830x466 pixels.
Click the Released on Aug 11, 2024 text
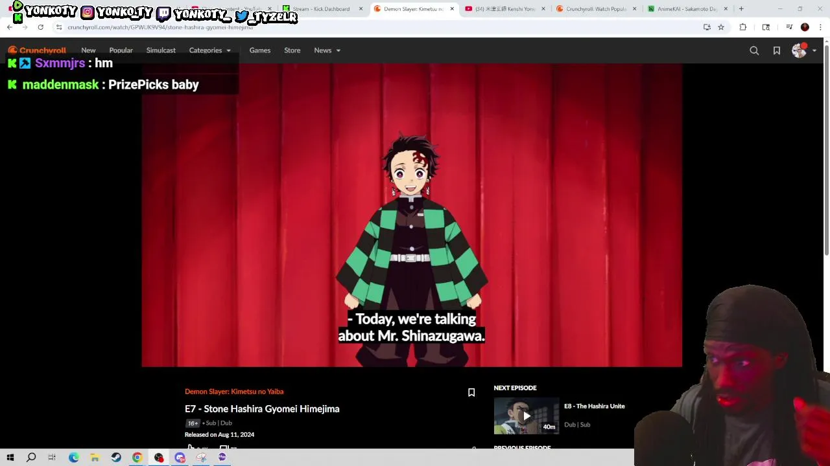click(219, 435)
